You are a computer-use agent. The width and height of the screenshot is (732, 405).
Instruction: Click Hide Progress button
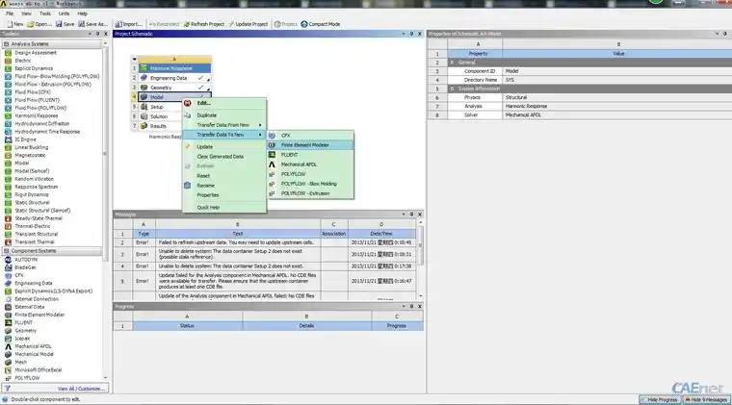pyautogui.click(x=660, y=400)
